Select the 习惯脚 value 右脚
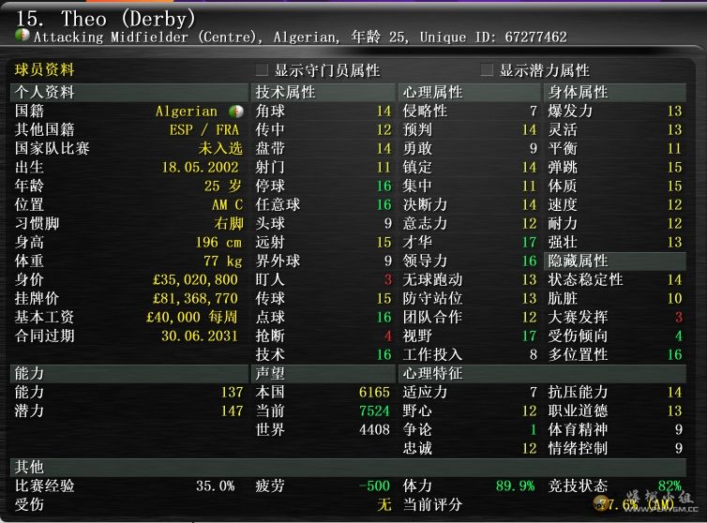 (228, 223)
